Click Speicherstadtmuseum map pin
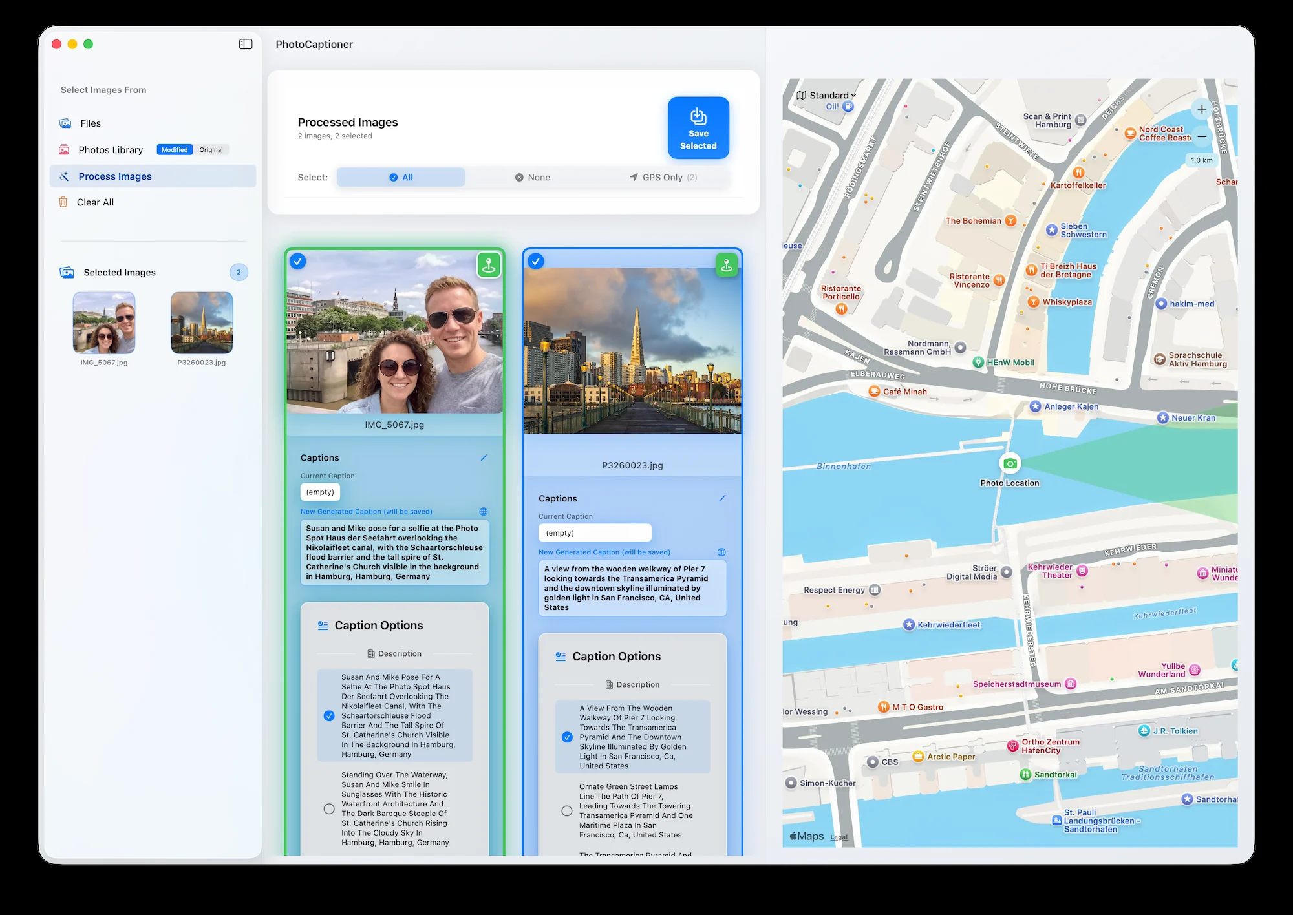The image size is (1293, 915). pyautogui.click(x=1071, y=684)
